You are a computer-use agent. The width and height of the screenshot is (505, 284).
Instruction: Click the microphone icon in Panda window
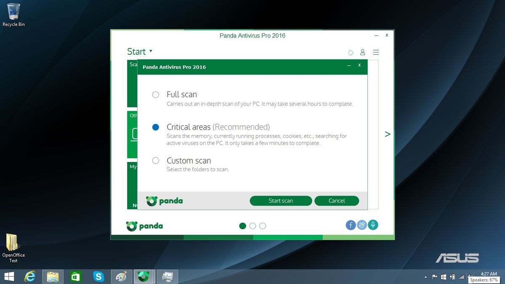click(373, 225)
